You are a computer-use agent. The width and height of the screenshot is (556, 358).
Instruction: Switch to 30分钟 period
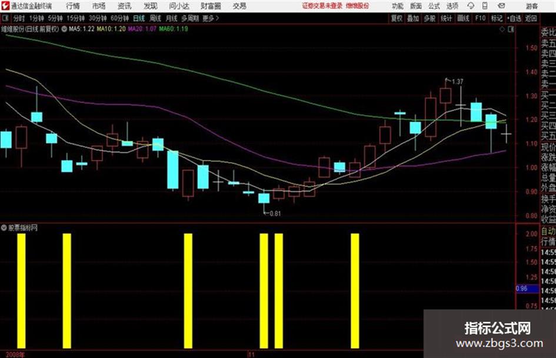click(98, 18)
